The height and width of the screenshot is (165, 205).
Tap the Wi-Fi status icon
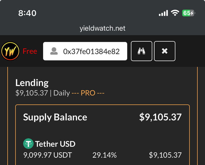point(175,13)
